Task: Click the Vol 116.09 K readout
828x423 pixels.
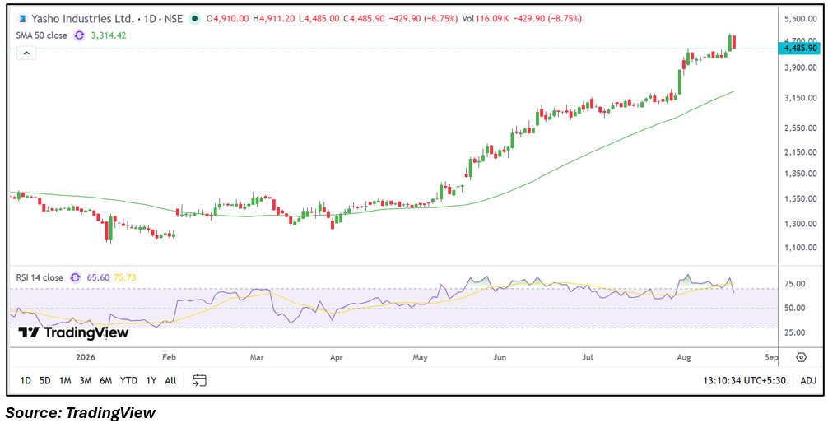Action: tap(486, 18)
